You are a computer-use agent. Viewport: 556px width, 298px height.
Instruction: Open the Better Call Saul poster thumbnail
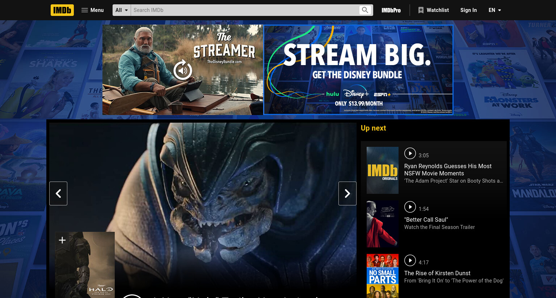pos(383,224)
